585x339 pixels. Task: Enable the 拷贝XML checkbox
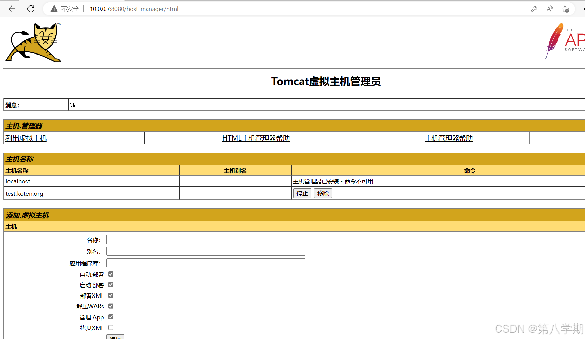click(x=111, y=328)
